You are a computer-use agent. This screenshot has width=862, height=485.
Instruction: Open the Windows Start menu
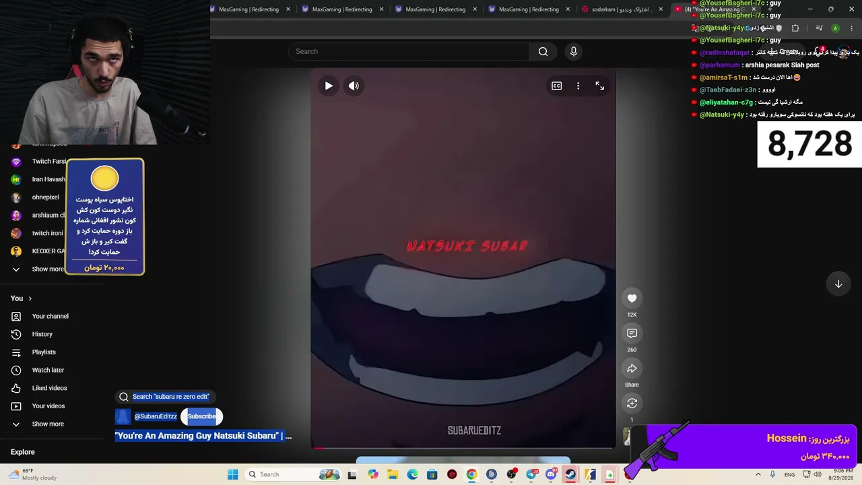232,474
